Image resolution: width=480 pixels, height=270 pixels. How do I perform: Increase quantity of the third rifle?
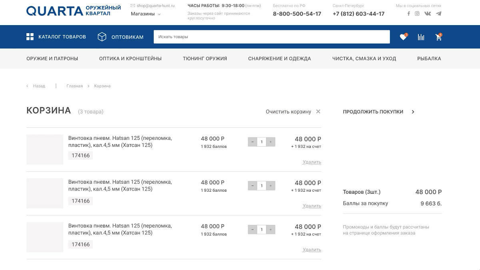pos(271,230)
